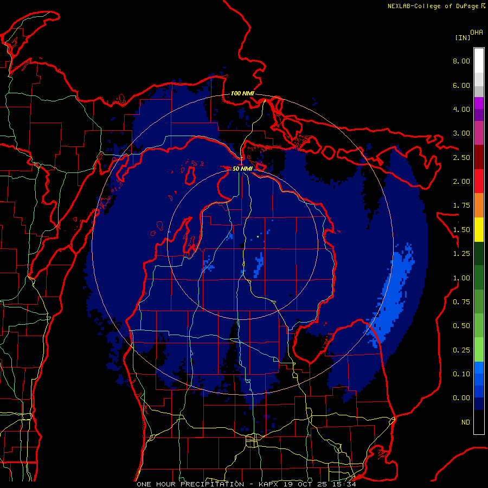Select the ND legend label
The image size is (488, 488).
click(466, 422)
